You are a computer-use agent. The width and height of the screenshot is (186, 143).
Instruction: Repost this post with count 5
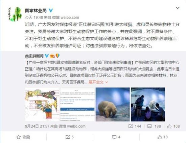click(x=70, y=137)
